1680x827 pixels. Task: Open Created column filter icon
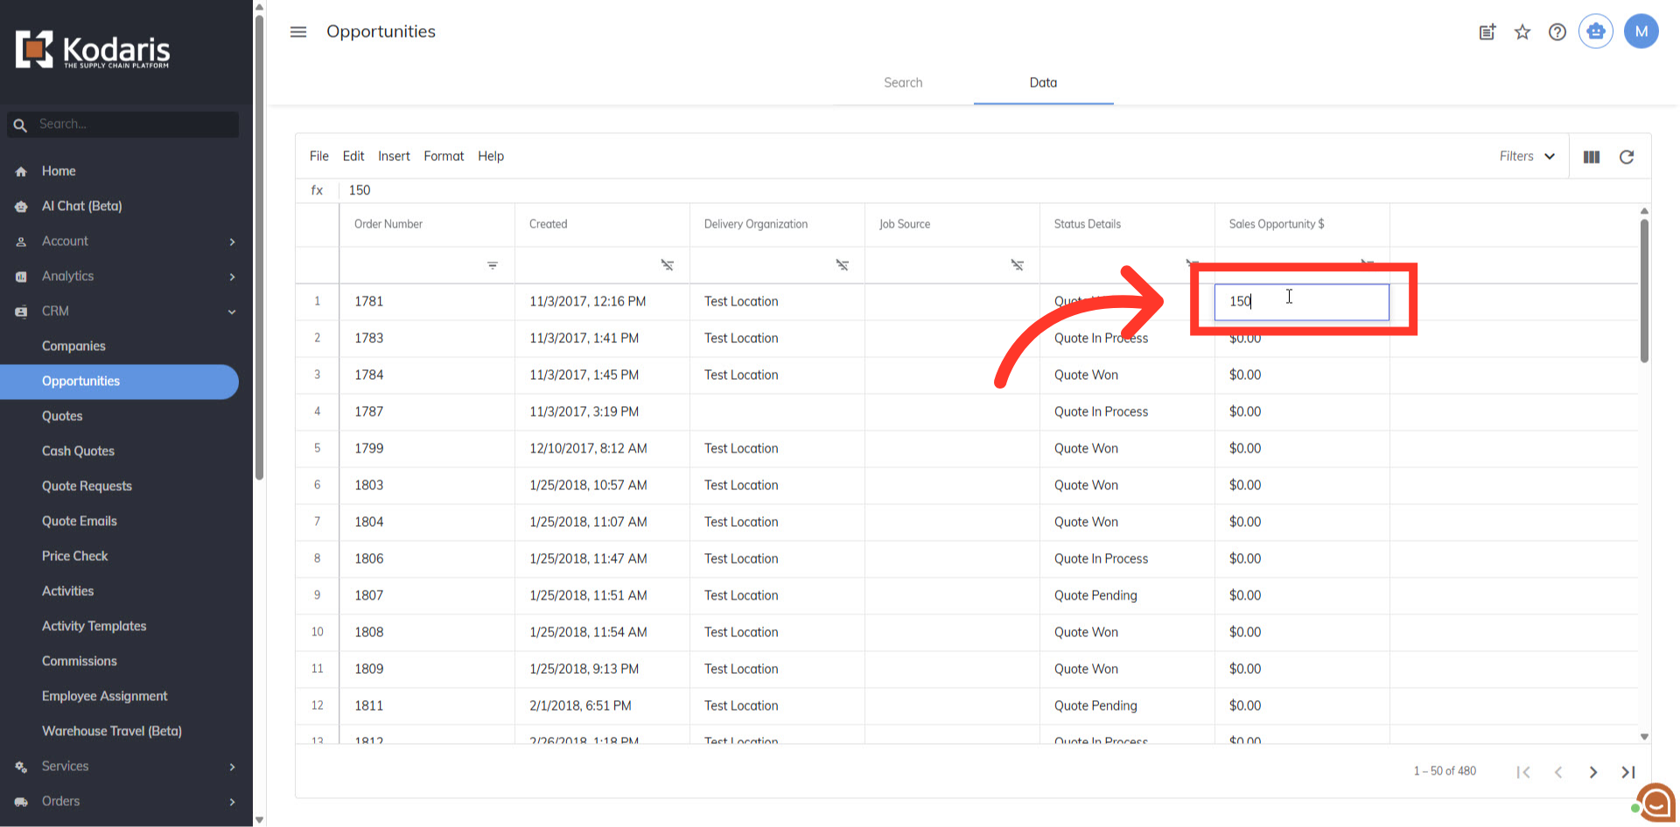click(668, 265)
